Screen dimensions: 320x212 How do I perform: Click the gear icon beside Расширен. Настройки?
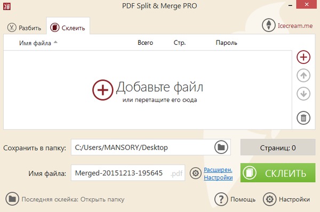click(x=196, y=173)
